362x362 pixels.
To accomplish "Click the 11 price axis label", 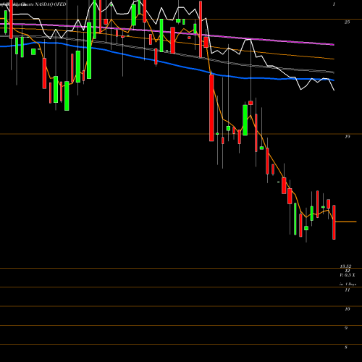I will [x=348, y=290].
